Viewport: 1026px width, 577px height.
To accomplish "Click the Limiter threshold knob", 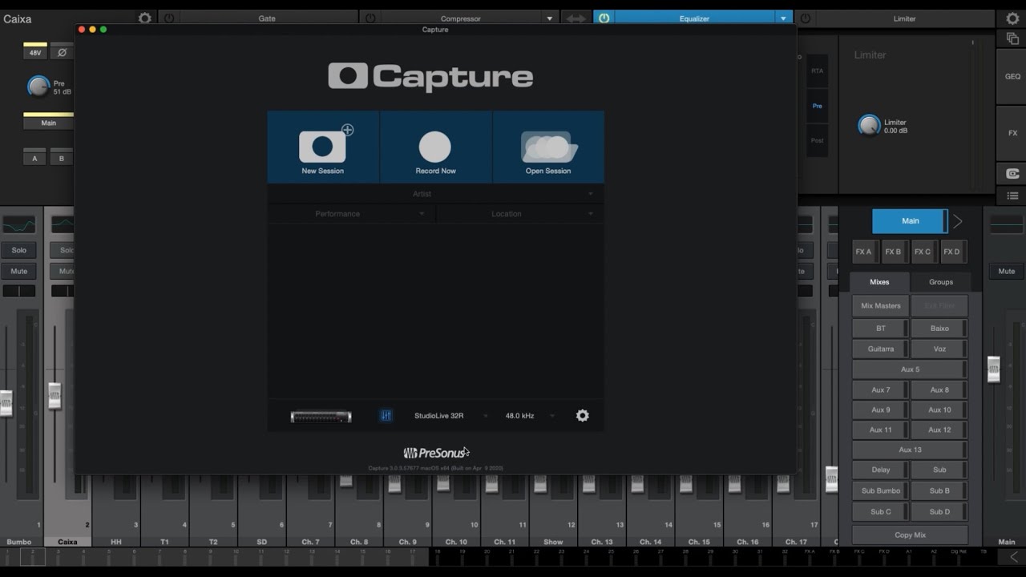I will [x=869, y=126].
